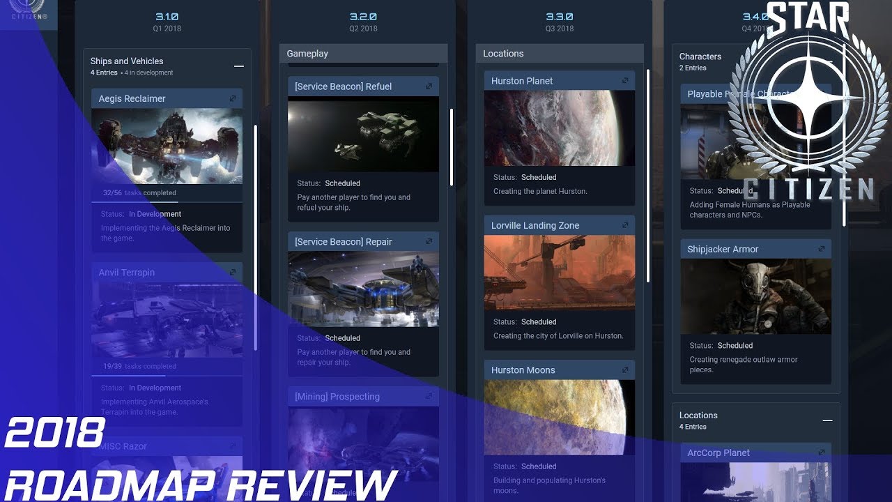Screen dimensions: 892x502
Task: Click the 3.3.0 column scrollbar
Action: click(x=648, y=175)
